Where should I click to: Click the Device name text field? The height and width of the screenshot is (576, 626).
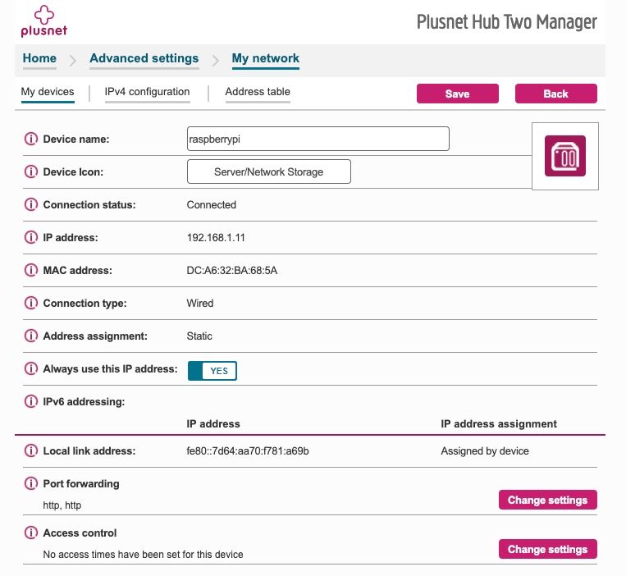click(318, 139)
